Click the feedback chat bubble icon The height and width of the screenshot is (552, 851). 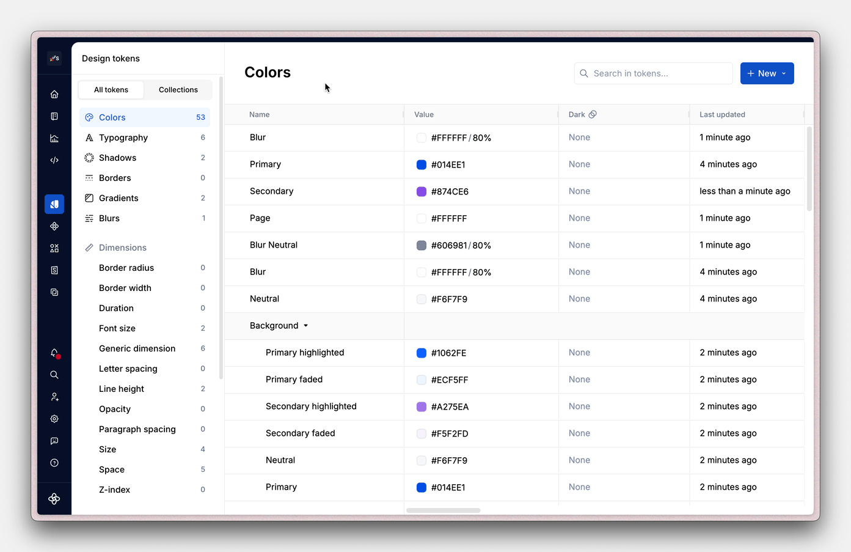click(54, 441)
